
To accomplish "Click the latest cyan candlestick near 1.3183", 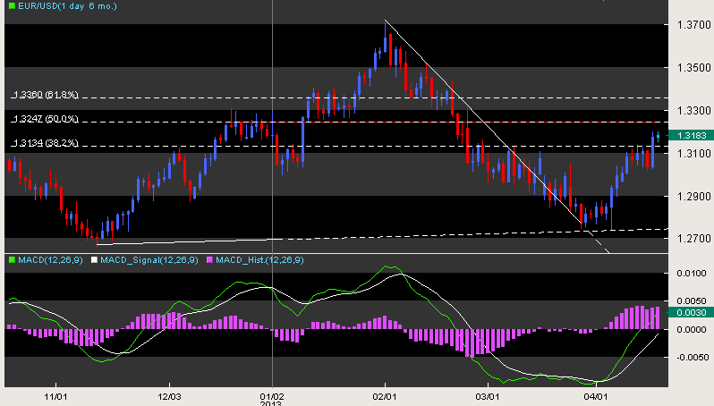I will (658, 136).
